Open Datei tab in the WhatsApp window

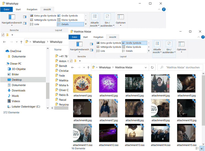(x=6, y=9)
